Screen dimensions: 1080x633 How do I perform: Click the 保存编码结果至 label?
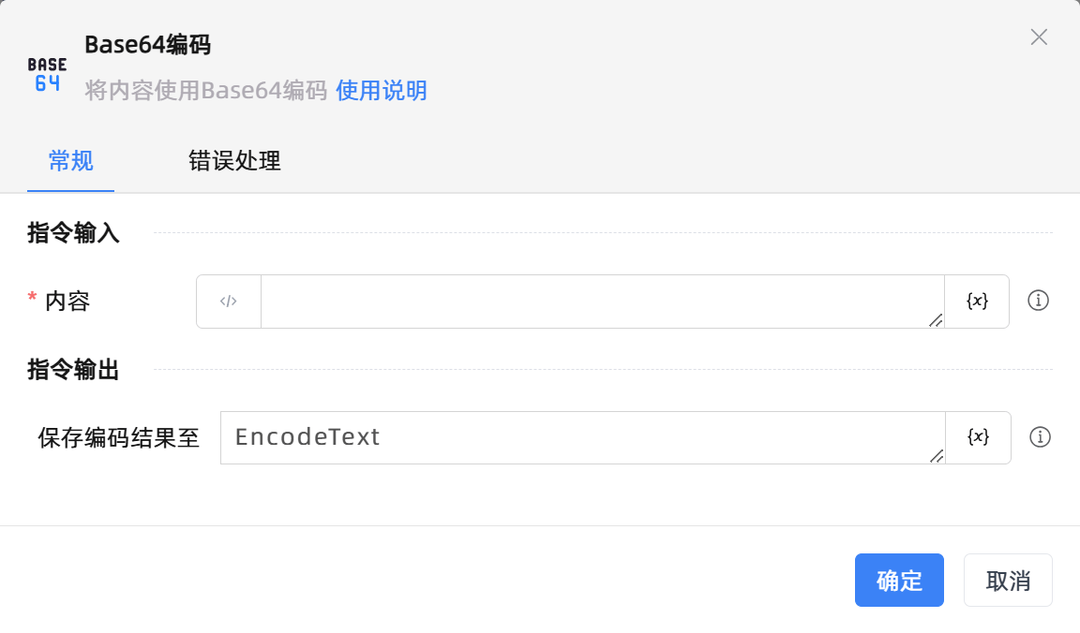click(x=119, y=438)
